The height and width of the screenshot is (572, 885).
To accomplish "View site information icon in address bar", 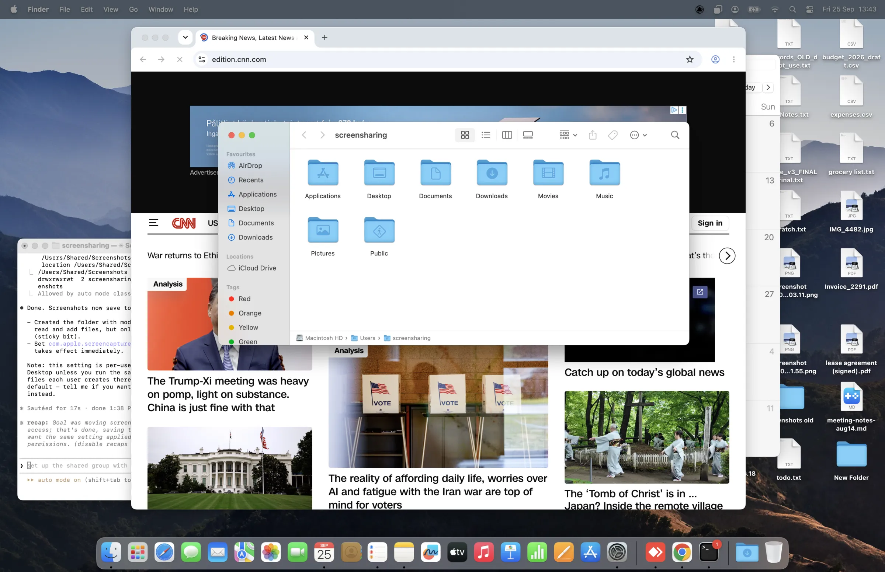I will coord(202,59).
